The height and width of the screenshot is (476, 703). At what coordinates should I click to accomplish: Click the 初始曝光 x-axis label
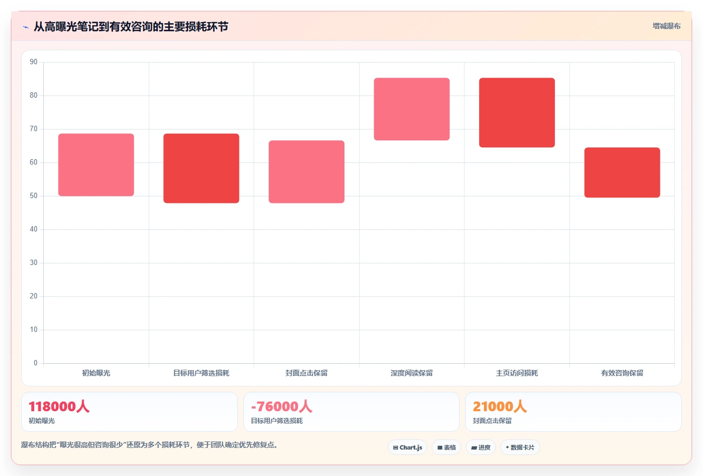click(x=96, y=373)
